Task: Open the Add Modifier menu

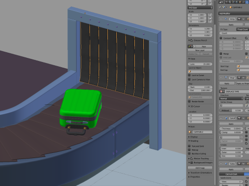Action: click(x=234, y=13)
